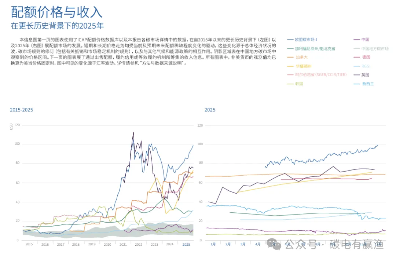Click y-axis value 80 in monthly 2025 chart
The image size is (396, 260).
[x=201, y=163]
